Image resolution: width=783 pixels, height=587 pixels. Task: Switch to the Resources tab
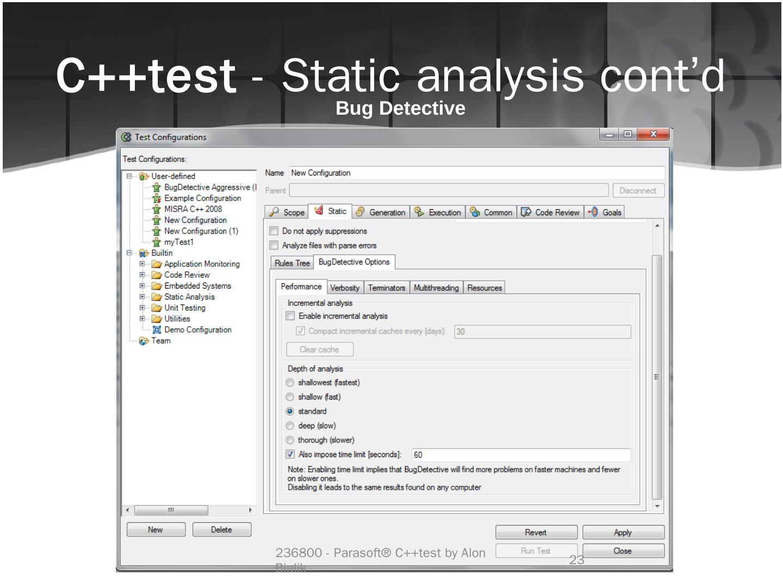tap(484, 288)
